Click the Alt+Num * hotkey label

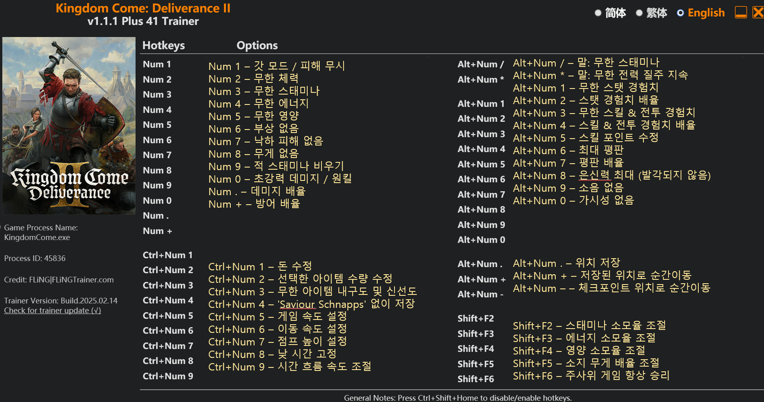[481, 79]
